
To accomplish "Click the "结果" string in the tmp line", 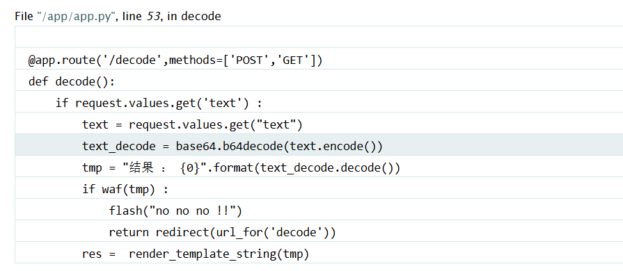I will [x=141, y=168].
